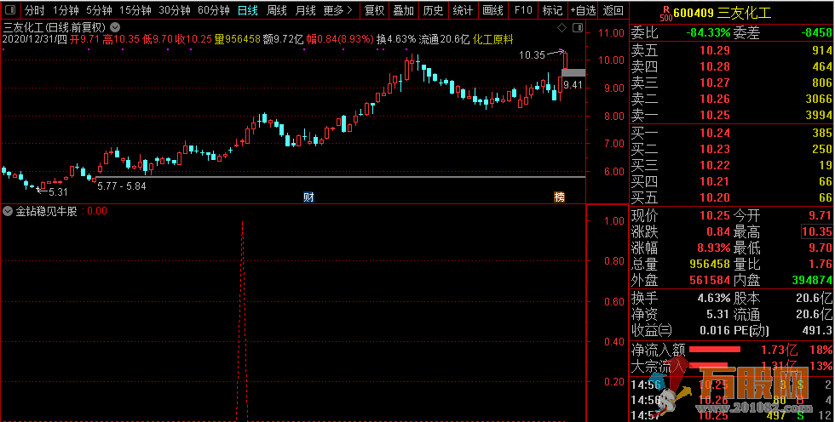The image size is (835, 422).
Task: Click the 财 finance marker icon
Action: [308, 197]
